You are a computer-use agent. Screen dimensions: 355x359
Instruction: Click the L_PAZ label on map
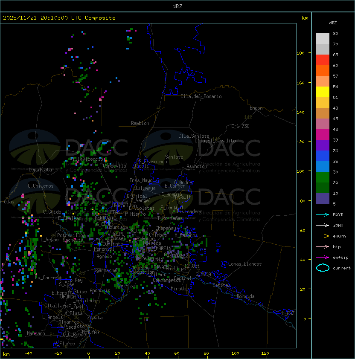click(288, 313)
